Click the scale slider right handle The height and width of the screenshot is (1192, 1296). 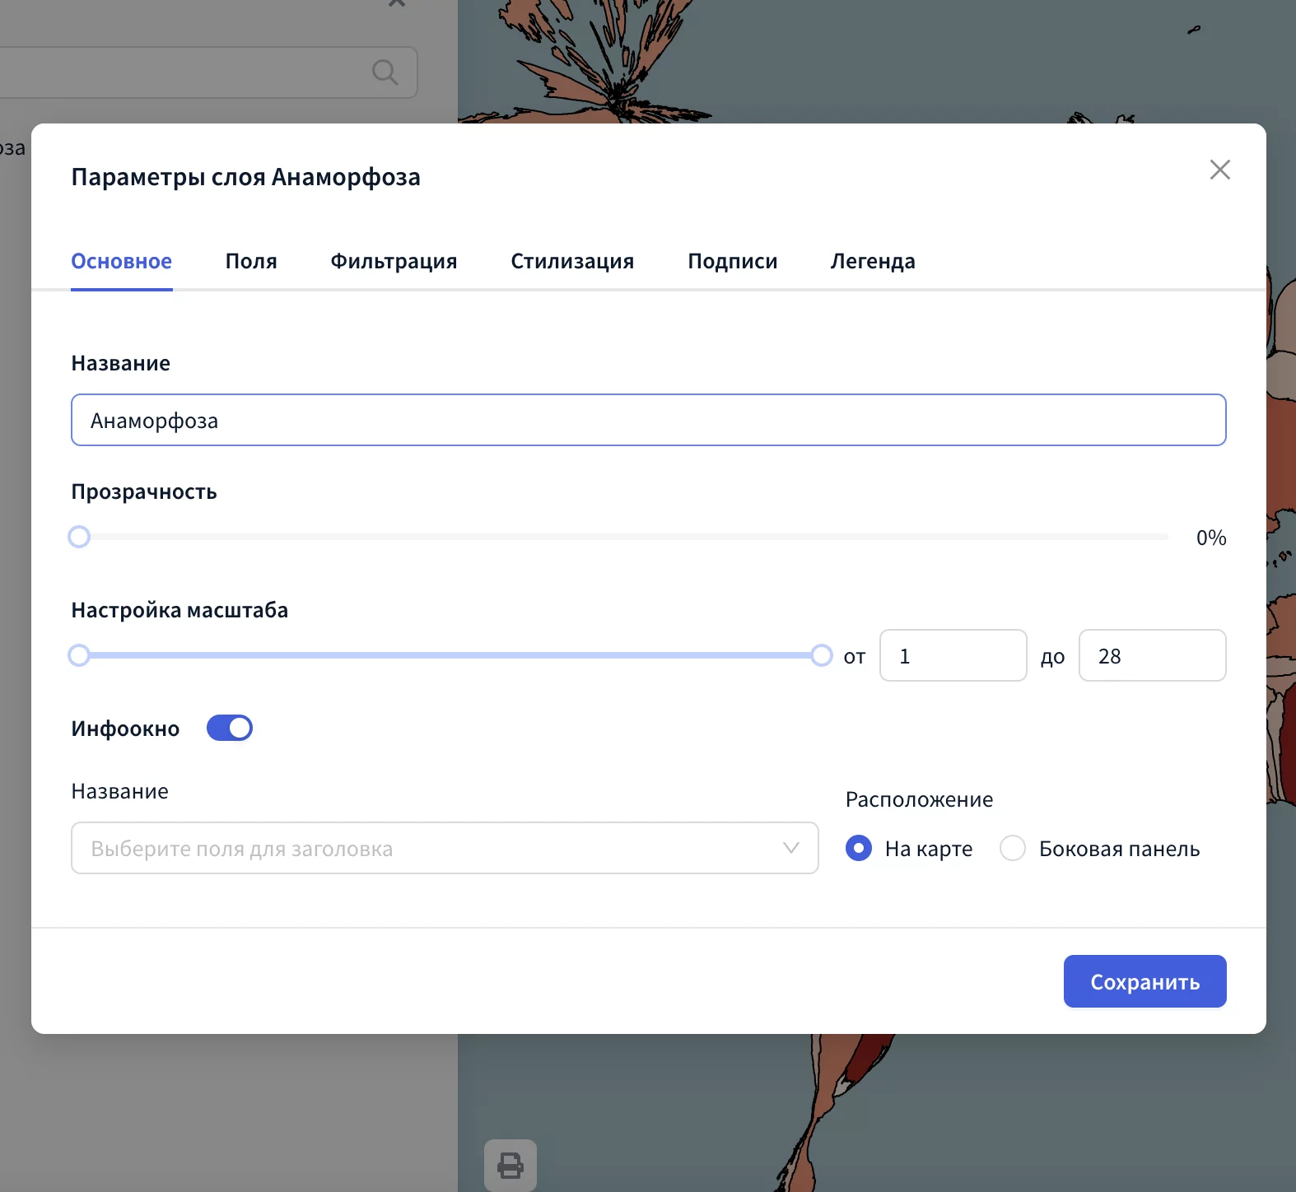click(x=821, y=655)
